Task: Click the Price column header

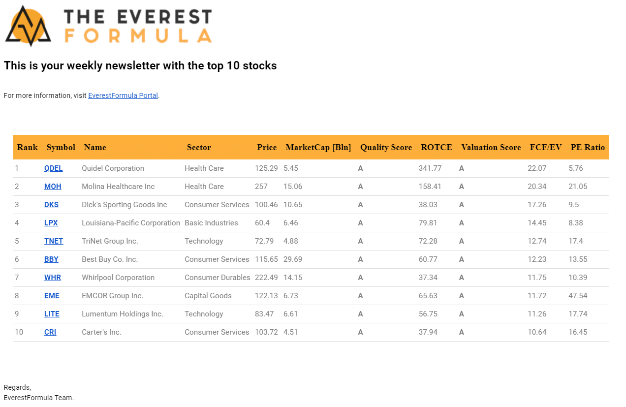Action: 267,148
